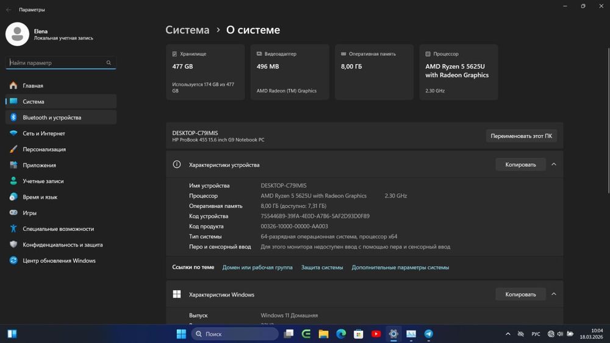Image resolution: width=610 pixels, height=343 pixels.
Task: Open Task View on the taskbar
Action: click(x=289, y=334)
